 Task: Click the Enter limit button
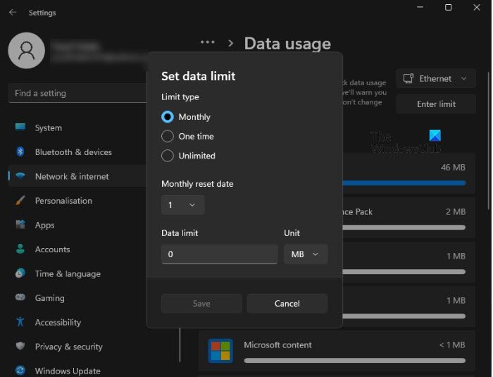pyautogui.click(x=436, y=104)
